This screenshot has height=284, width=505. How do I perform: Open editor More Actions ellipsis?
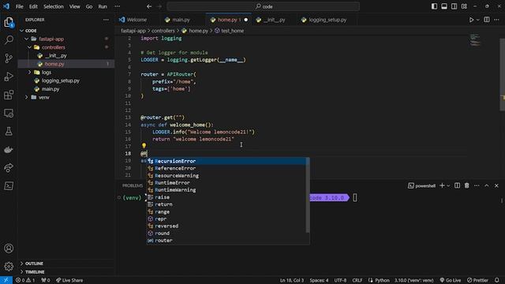(x=496, y=20)
